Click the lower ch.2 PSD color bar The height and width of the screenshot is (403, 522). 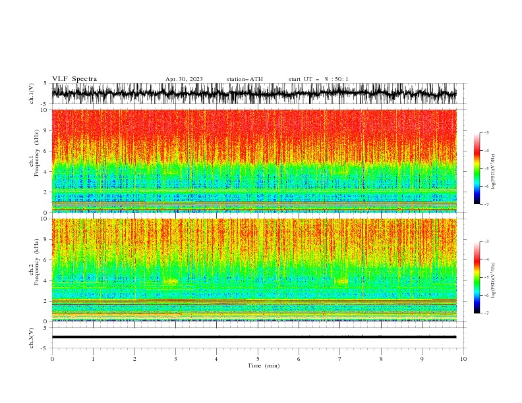[477, 277]
